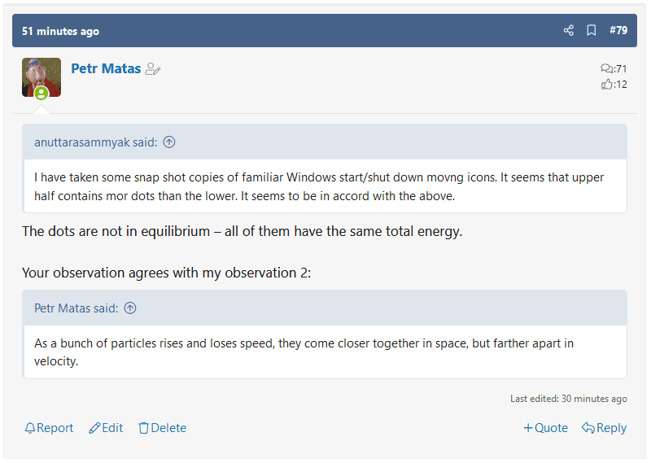Viewport: 651px width, 463px height.
Task: Click the messages count icon showing 71
Action: (606, 68)
